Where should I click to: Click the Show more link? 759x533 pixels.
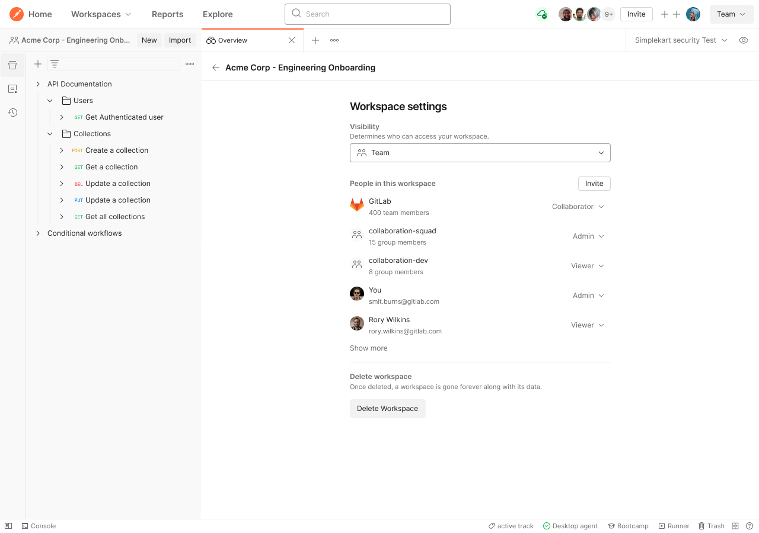[368, 348]
